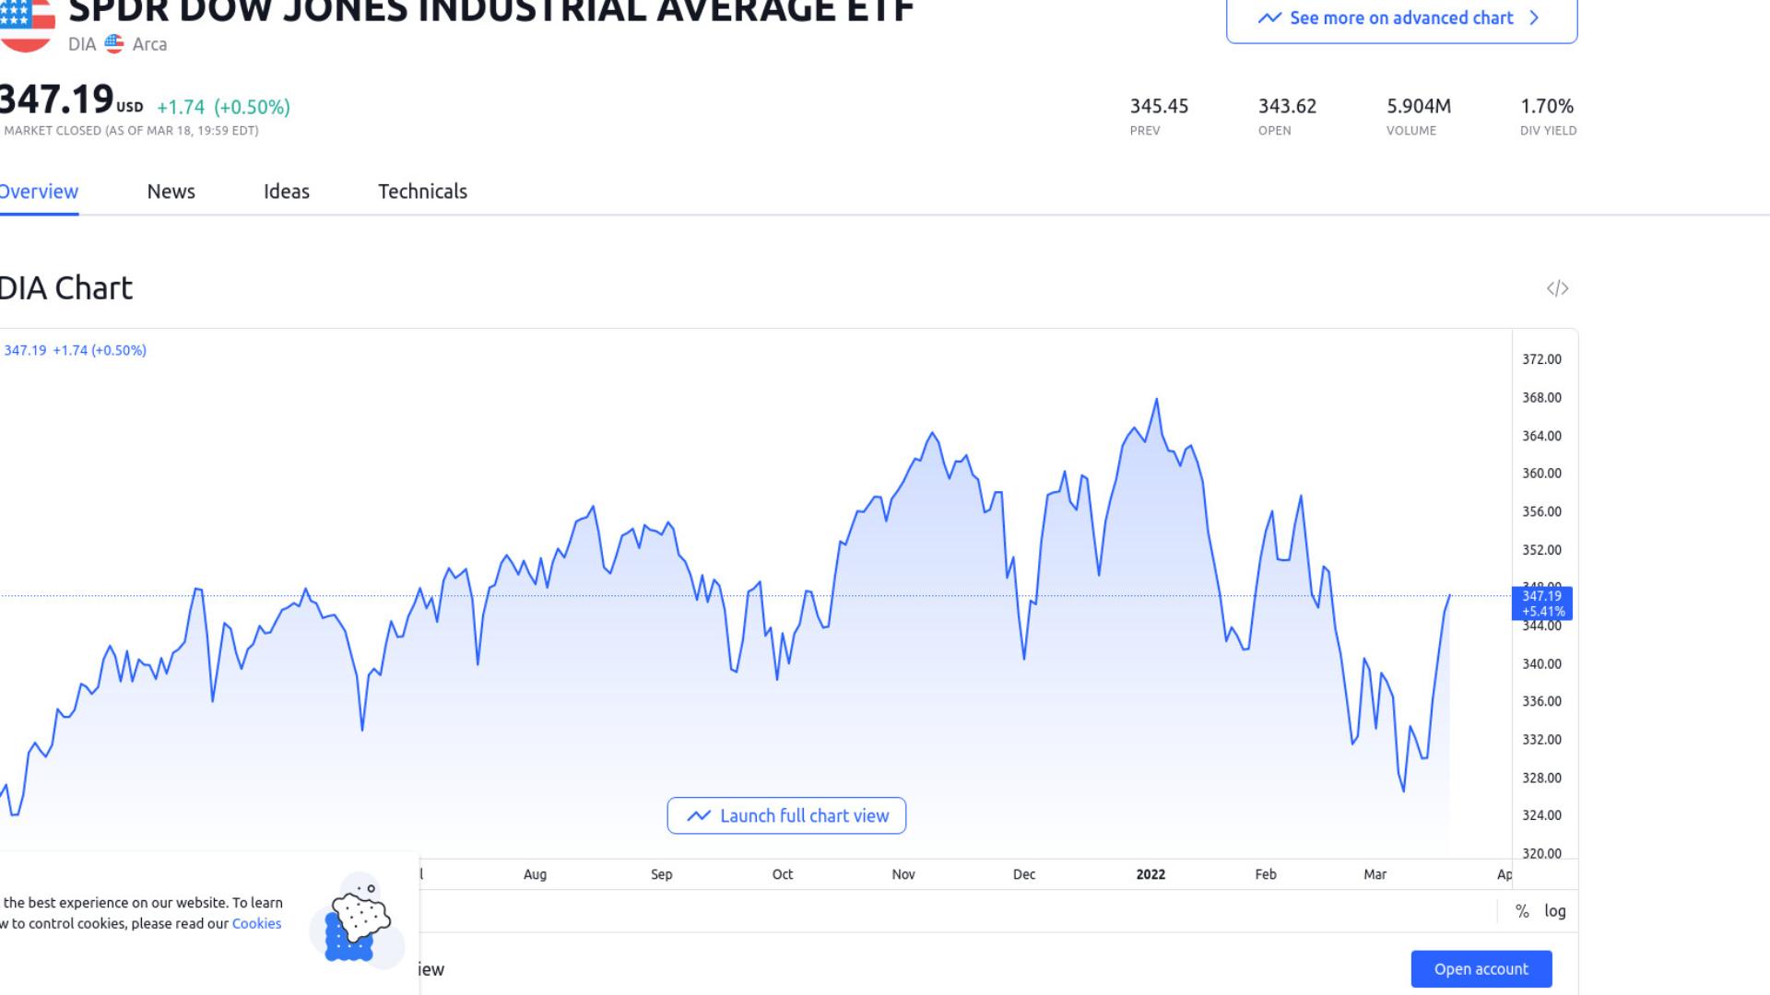
Task: Click the 2022 label on time axis
Action: 1150,874
